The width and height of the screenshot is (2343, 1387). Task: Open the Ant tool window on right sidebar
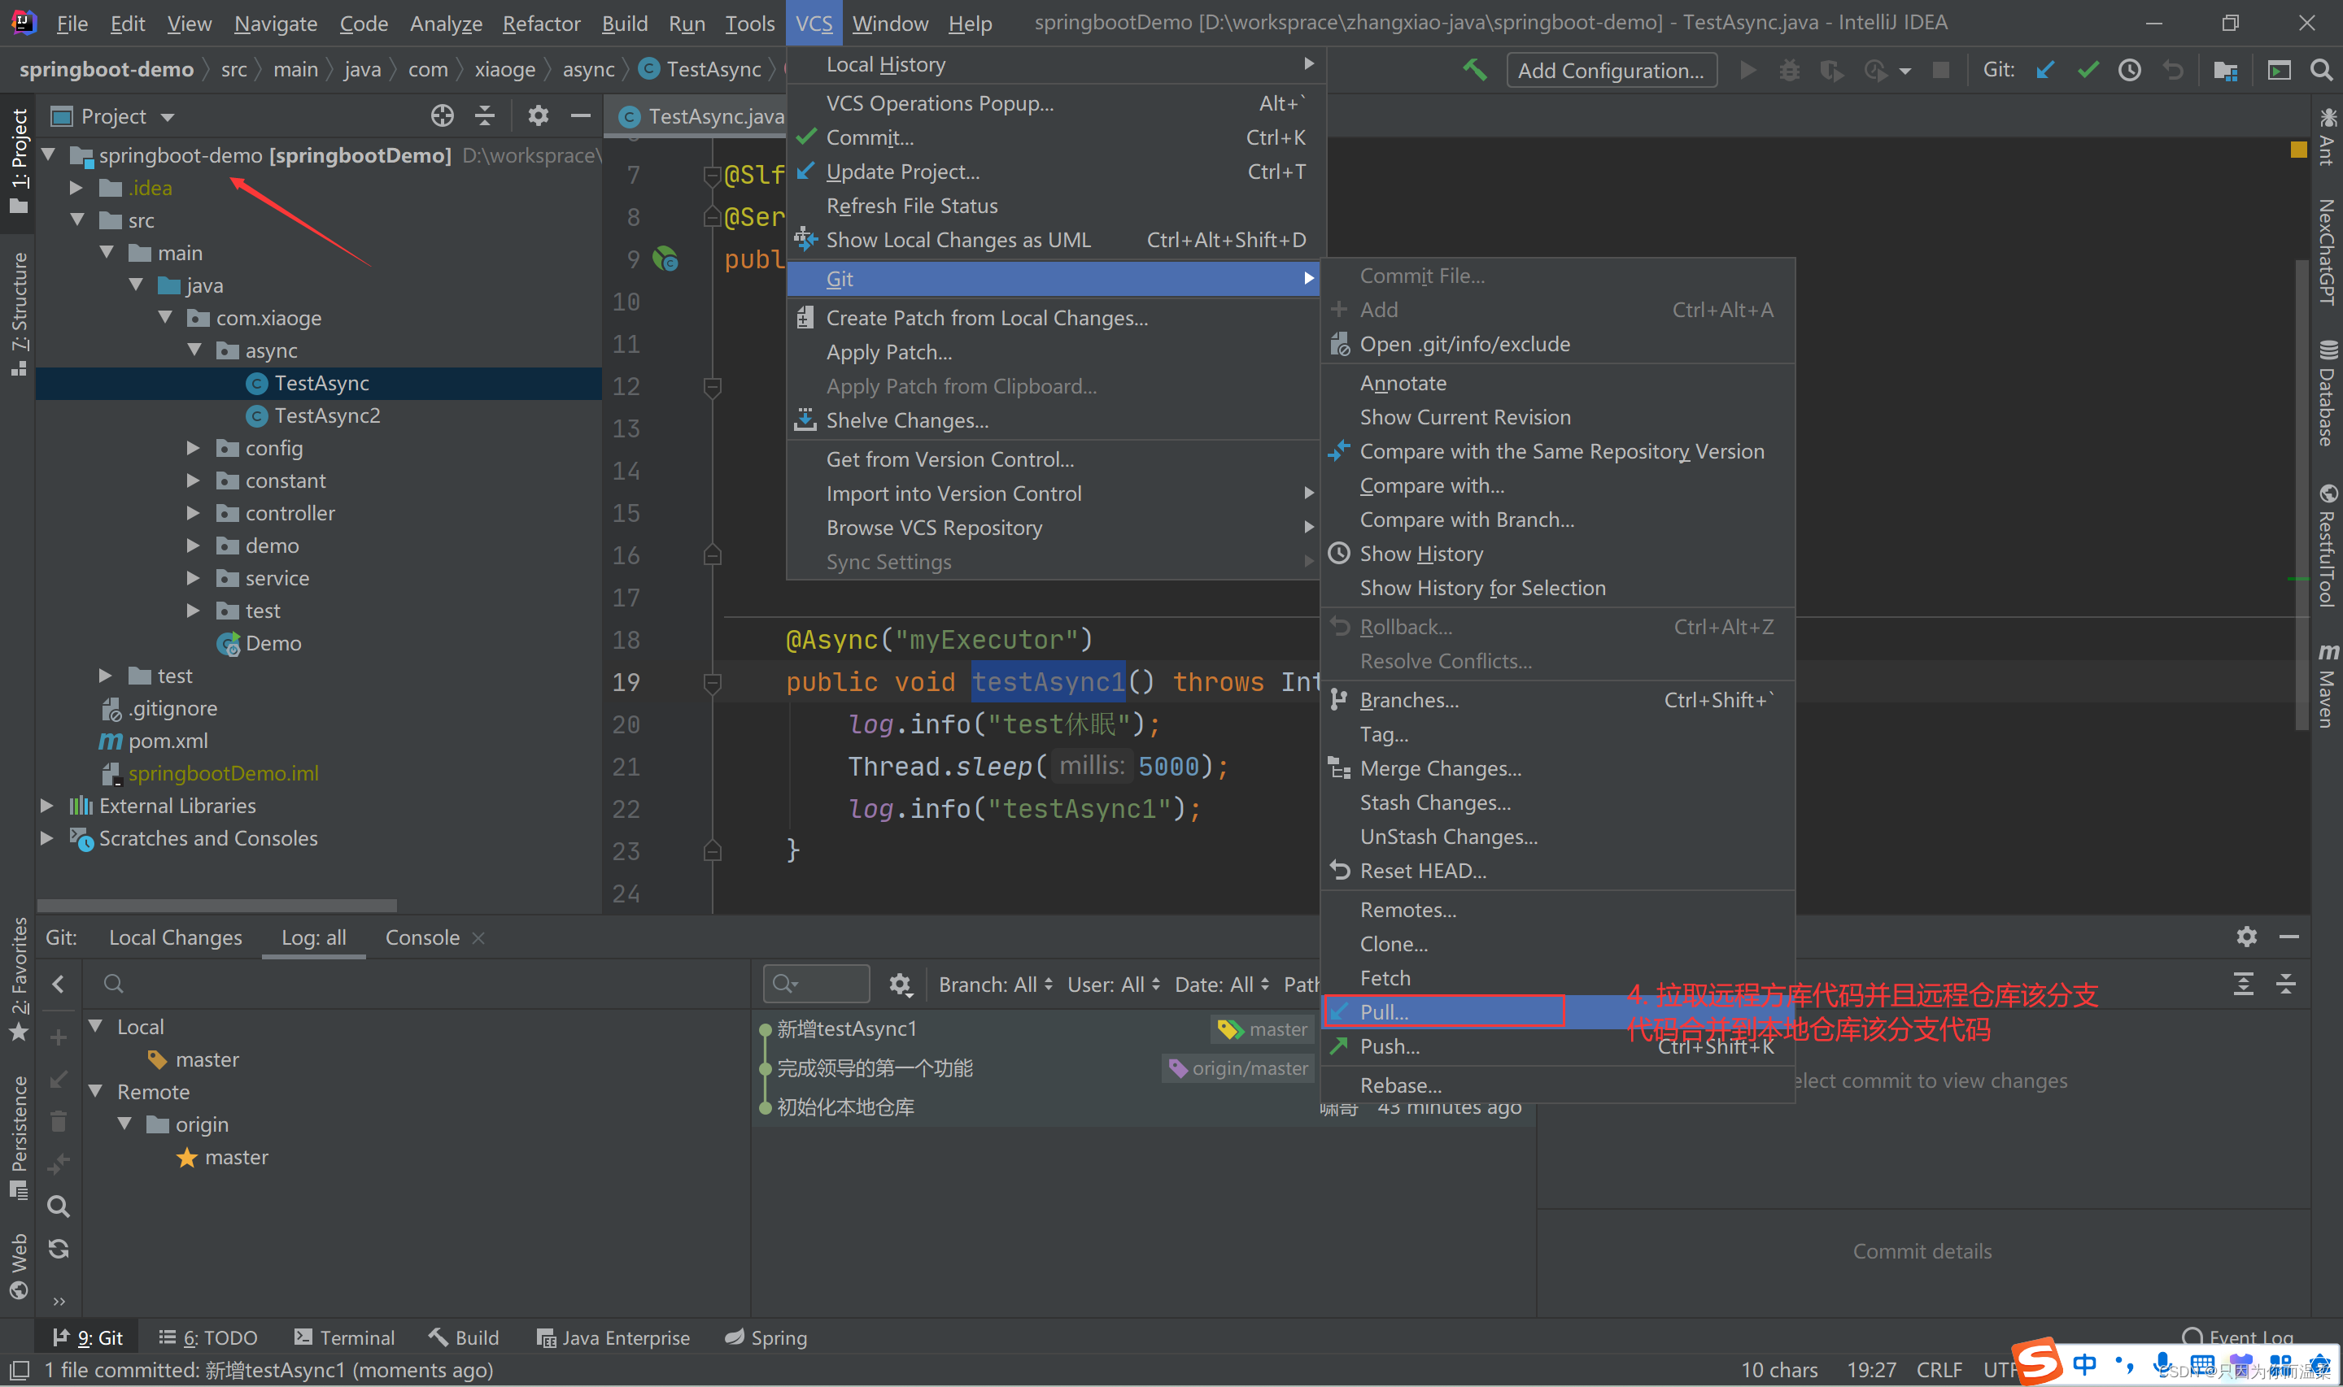(2327, 137)
